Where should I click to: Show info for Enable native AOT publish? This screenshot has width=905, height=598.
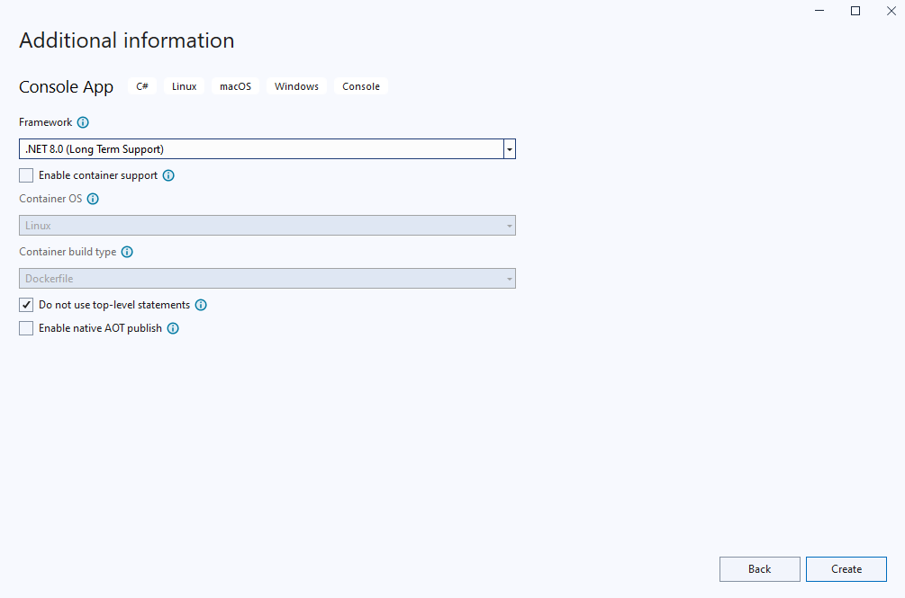pos(173,328)
